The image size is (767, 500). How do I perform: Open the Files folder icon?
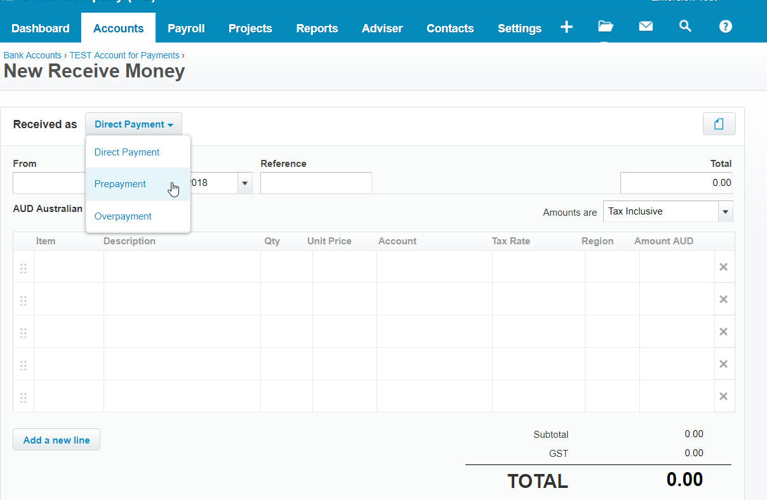606,27
